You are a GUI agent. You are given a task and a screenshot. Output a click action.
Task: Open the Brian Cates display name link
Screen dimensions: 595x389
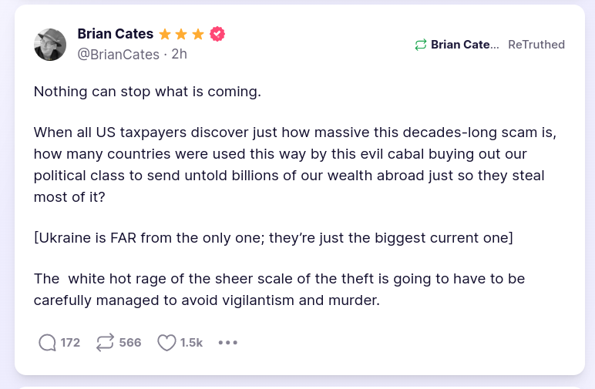pos(116,34)
